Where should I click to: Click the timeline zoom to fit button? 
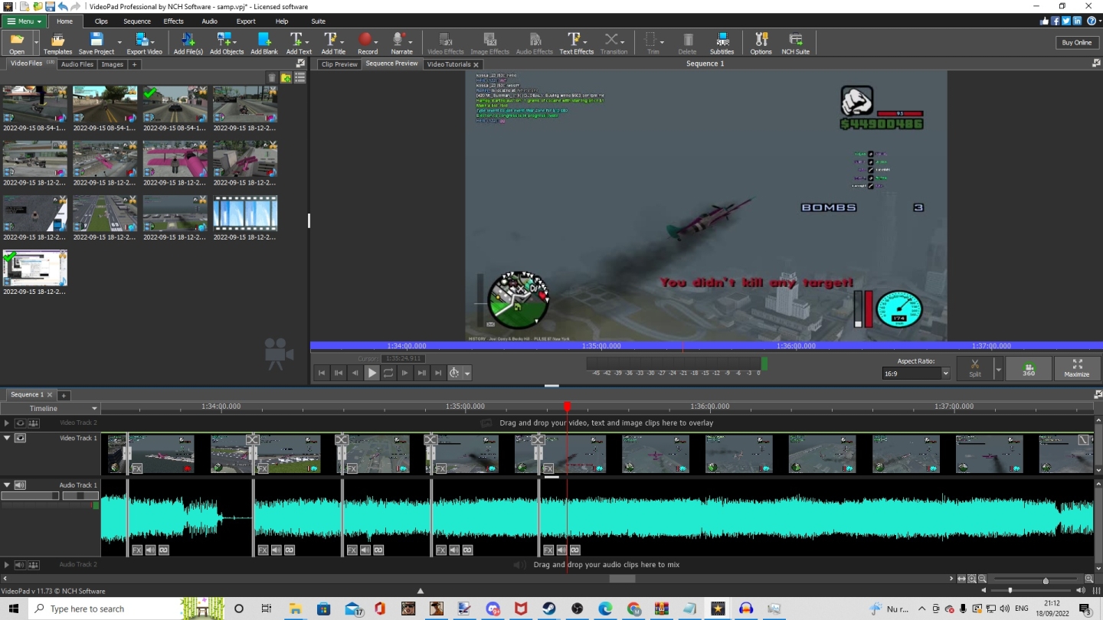pos(961,579)
